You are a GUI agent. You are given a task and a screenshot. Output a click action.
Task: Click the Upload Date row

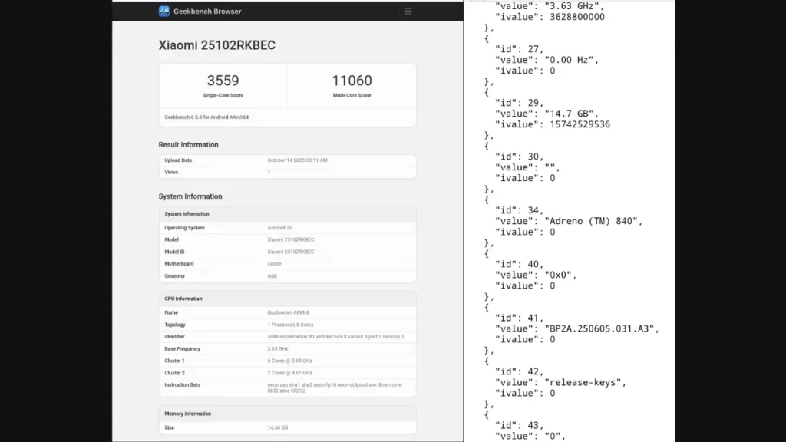tap(287, 160)
